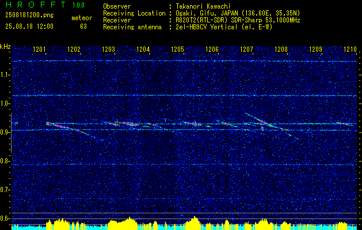Click the 1202 time marker

pos(74,49)
